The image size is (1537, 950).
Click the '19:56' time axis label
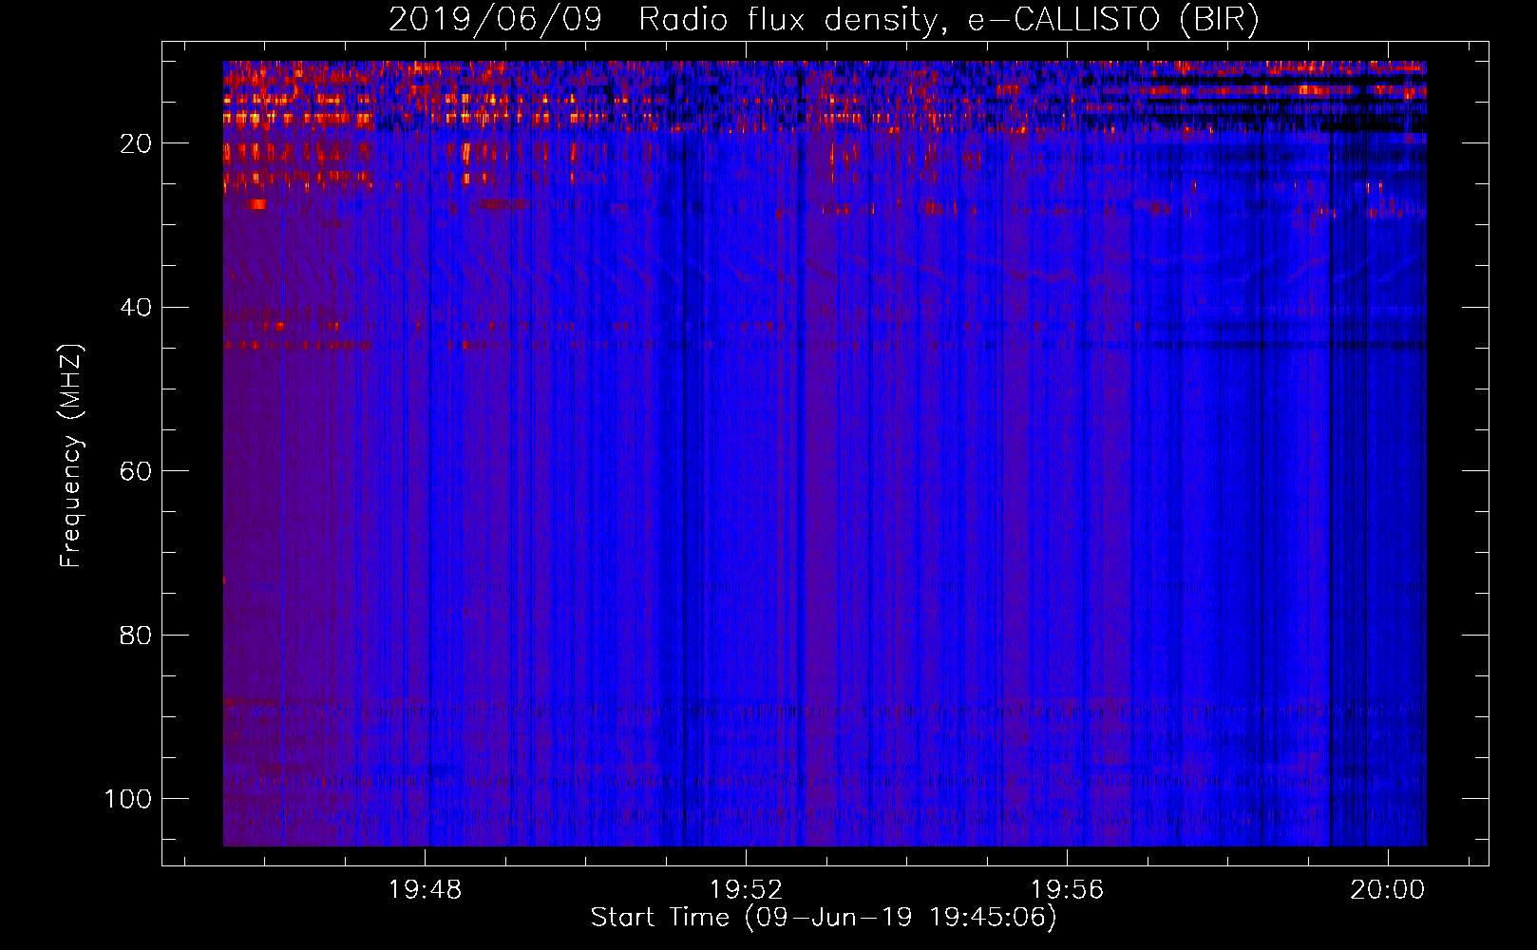click(1068, 889)
